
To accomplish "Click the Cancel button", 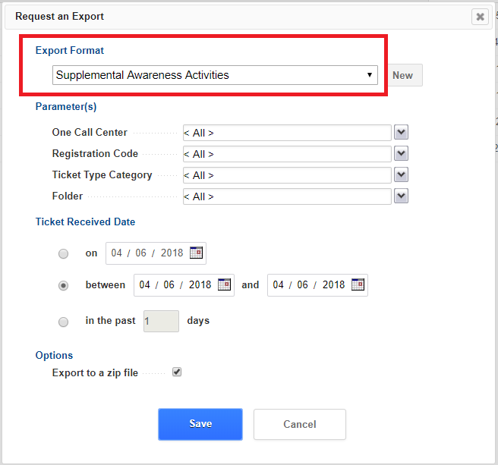I will click(x=300, y=424).
